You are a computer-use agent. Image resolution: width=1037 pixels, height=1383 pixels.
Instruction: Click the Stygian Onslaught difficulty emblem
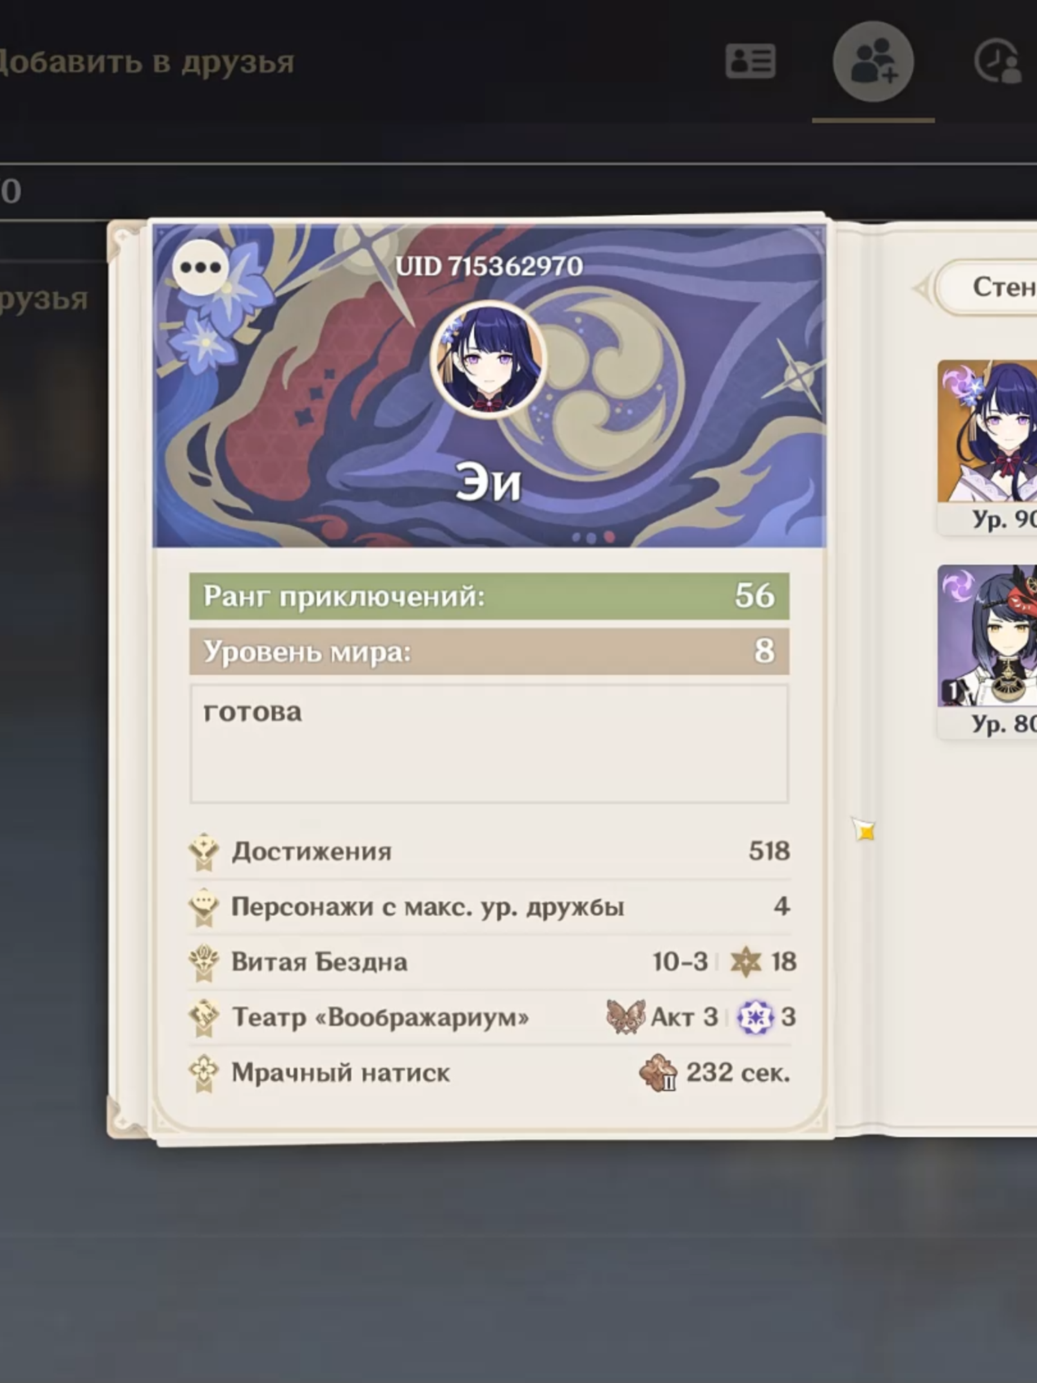[x=658, y=1073]
